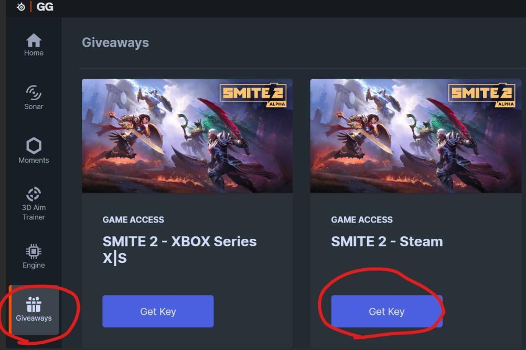
Task: Get Key for SMITE 2 XBOX Series X|S
Action: [x=158, y=311]
